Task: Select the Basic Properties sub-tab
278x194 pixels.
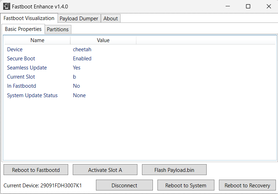Action: [x=23, y=29]
